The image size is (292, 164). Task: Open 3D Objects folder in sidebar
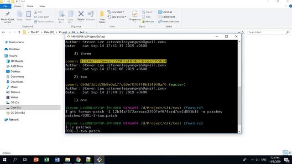[x=15, y=61]
